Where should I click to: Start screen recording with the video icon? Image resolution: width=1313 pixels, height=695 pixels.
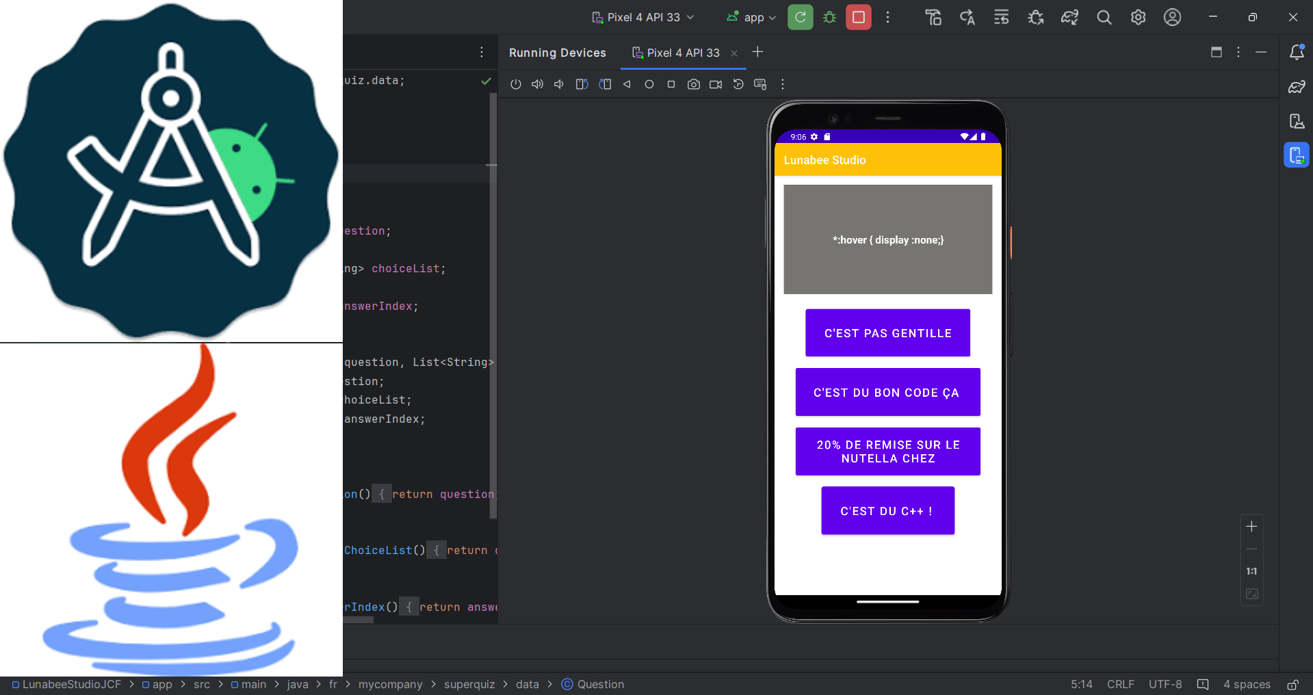(x=716, y=84)
